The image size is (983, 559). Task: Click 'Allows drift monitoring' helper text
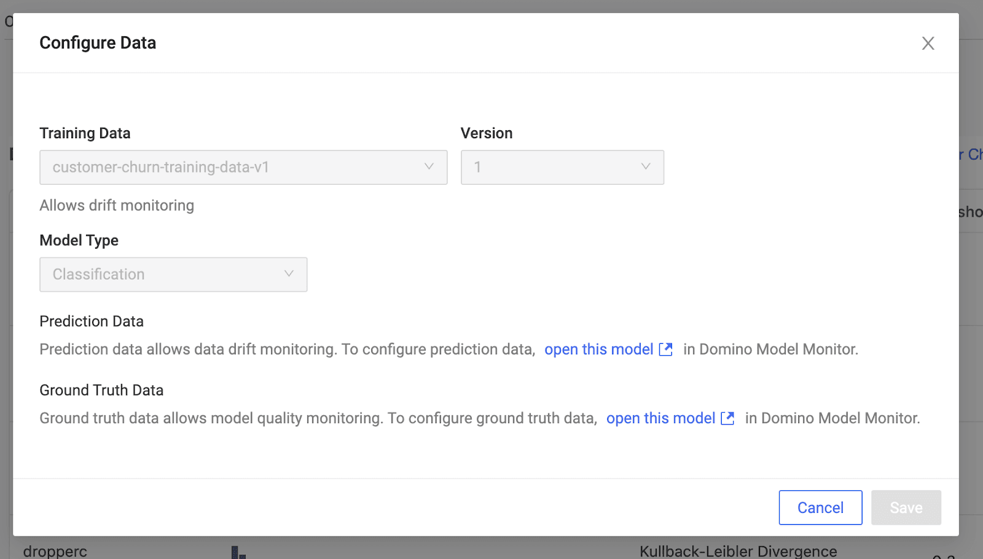[117, 205]
